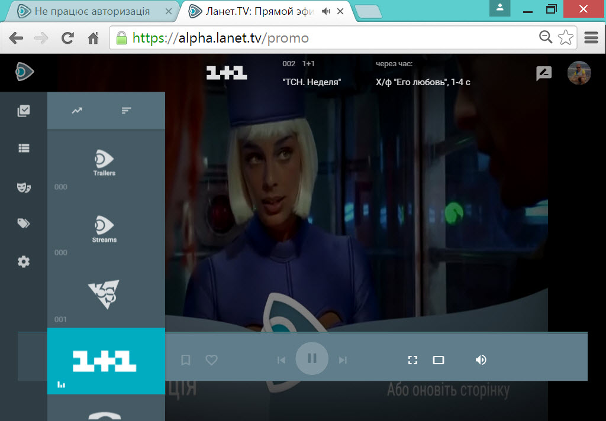Viewport: 606px width, 421px height.
Task: Mute the player volume
Action: pyautogui.click(x=481, y=360)
